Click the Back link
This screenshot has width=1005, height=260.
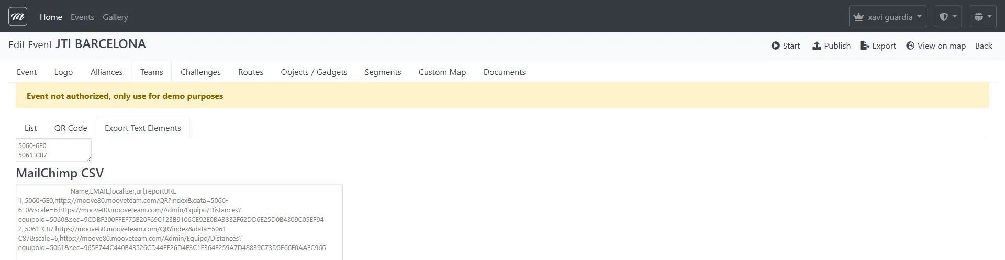(984, 46)
